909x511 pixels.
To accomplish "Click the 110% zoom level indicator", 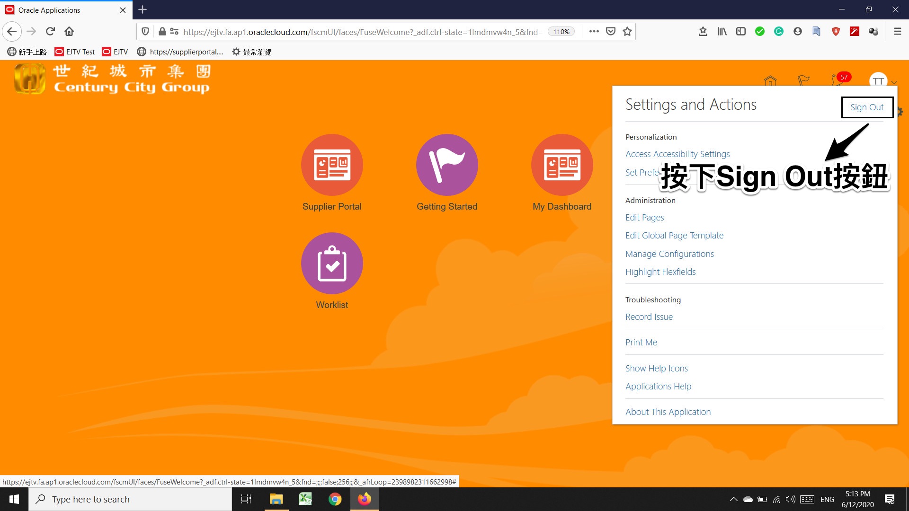I will (x=561, y=32).
